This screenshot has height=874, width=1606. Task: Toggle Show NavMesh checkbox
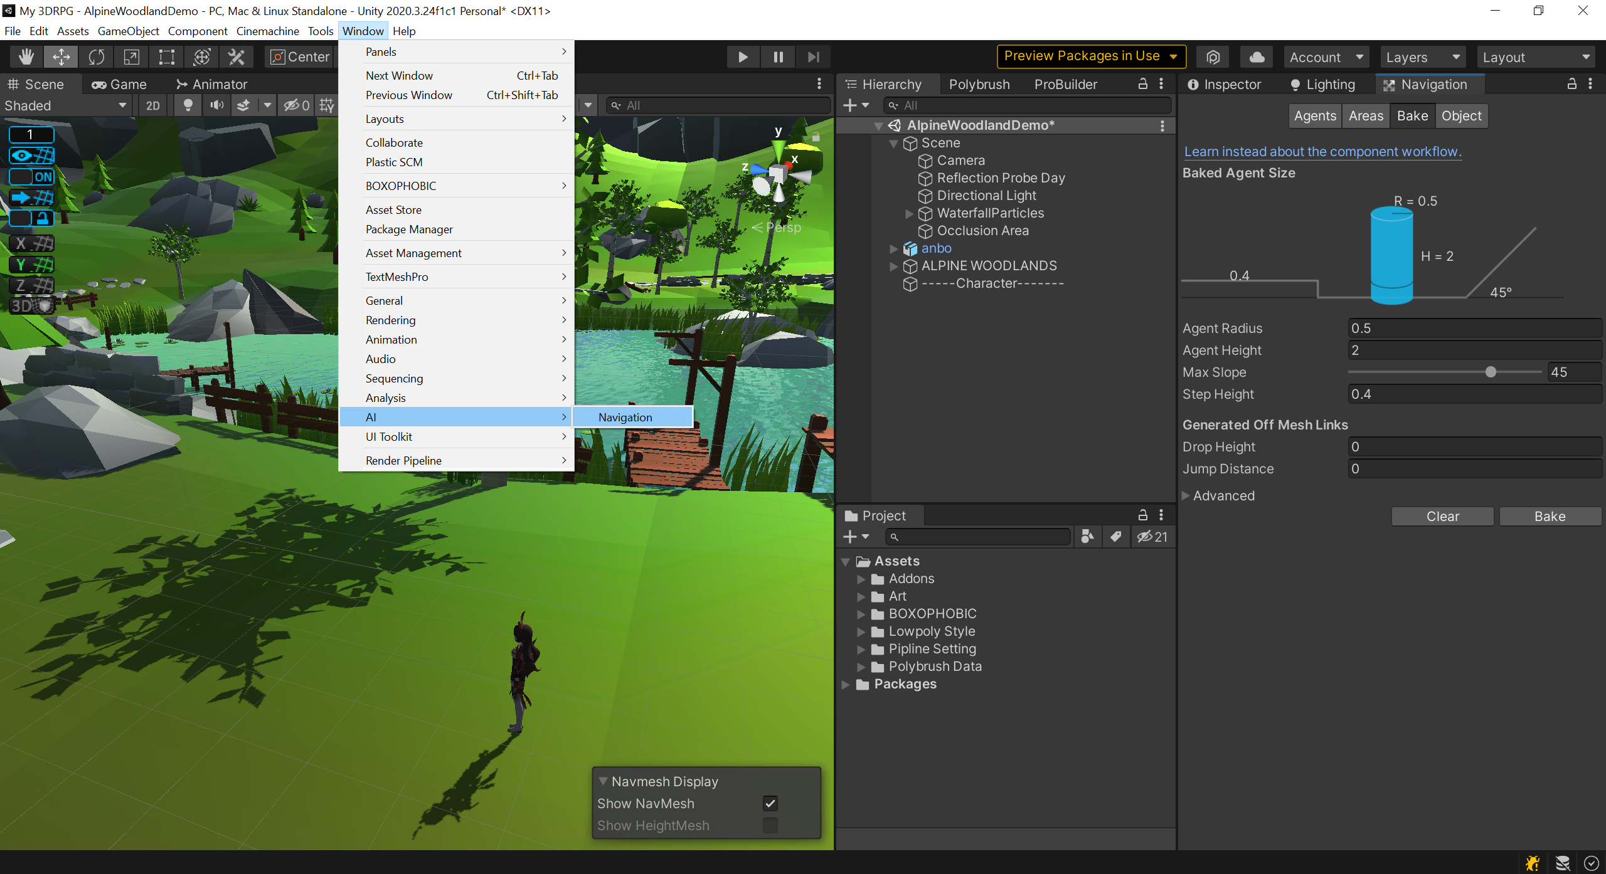click(x=770, y=803)
